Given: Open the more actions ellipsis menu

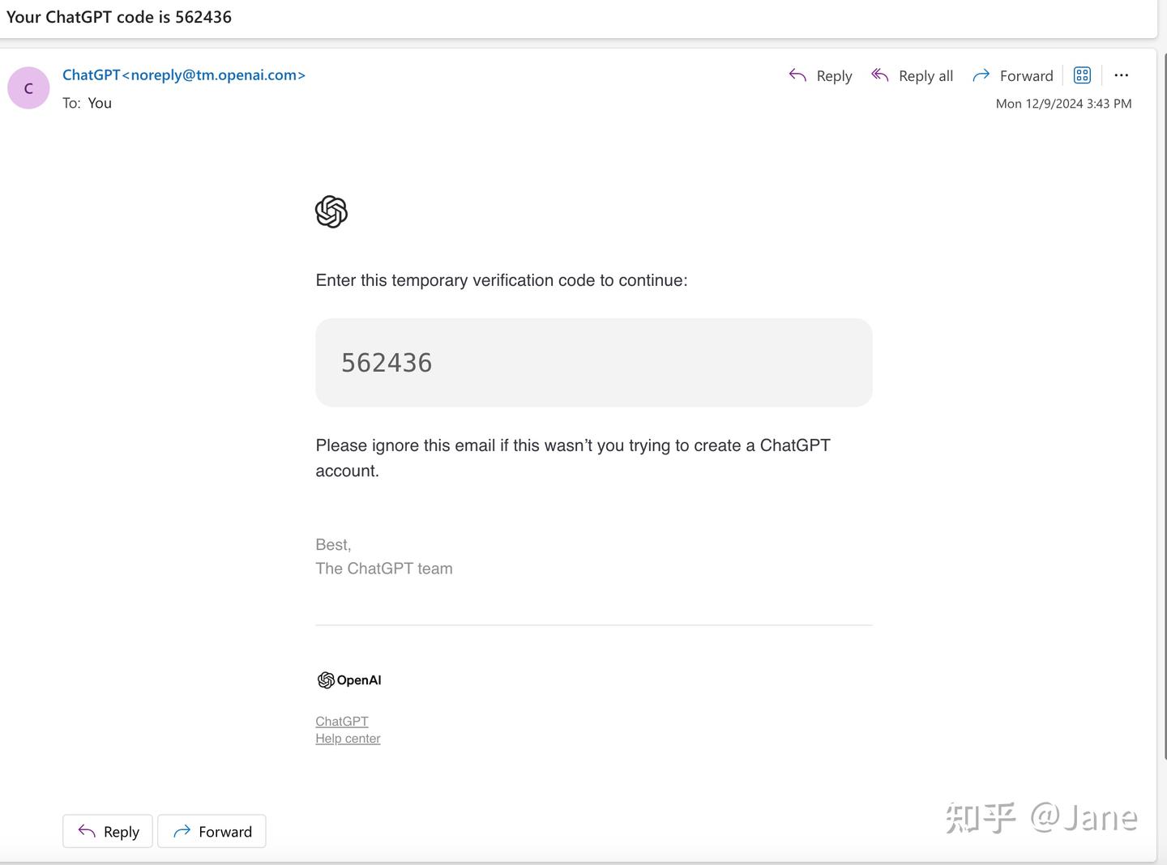Looking at the screenshot, I should tap(1122, 75).
